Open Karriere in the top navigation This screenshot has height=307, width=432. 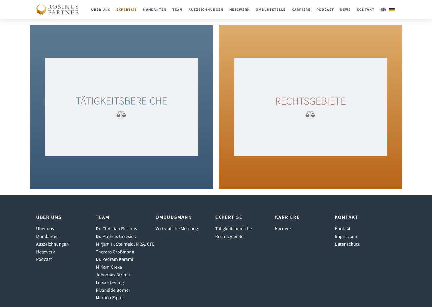301,10
